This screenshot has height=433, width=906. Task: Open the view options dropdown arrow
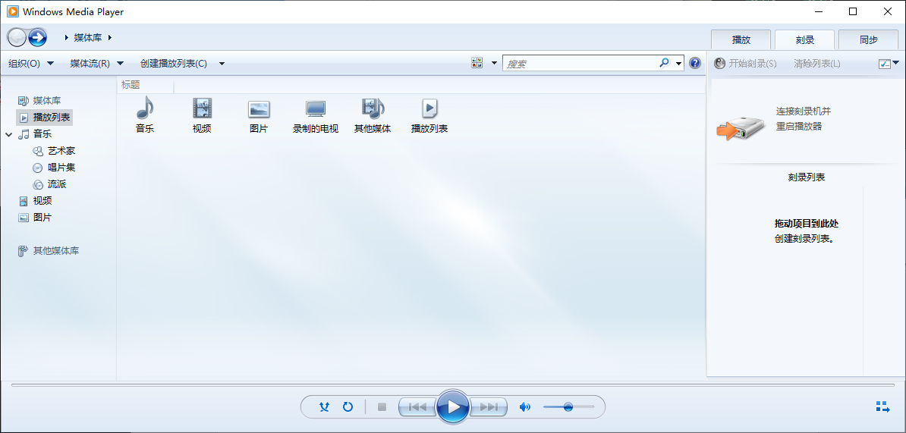[493, 64]
